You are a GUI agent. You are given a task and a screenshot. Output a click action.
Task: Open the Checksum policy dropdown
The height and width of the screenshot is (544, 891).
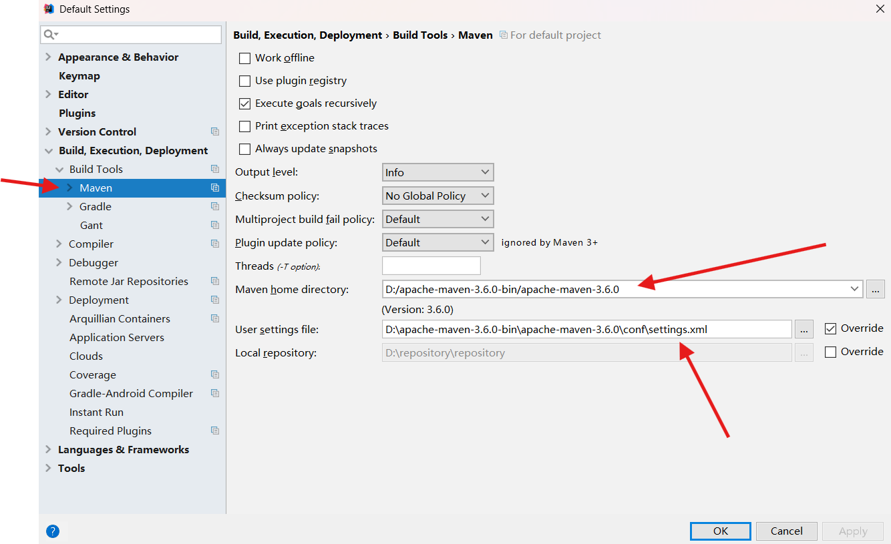(437, 196)
